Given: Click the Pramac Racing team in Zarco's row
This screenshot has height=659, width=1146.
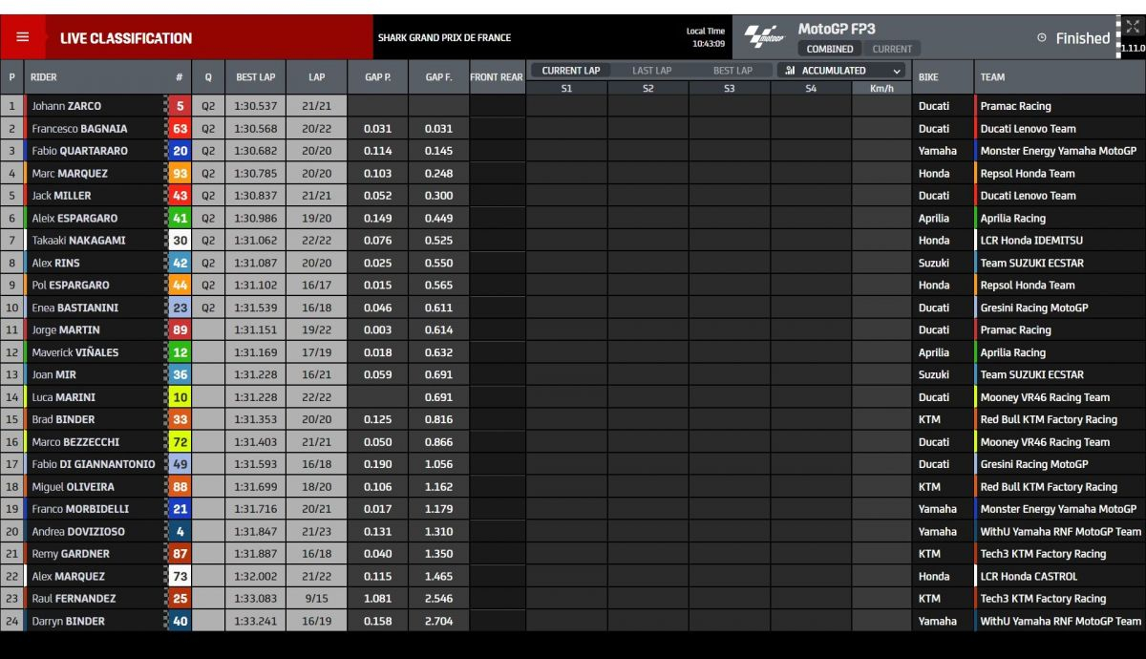Looking at the screenshot, I should 1015,106.
